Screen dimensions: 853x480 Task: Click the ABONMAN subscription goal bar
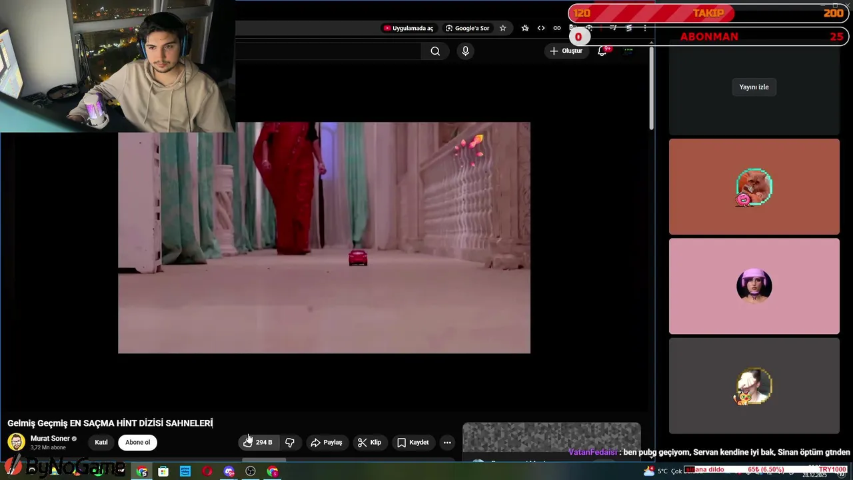pyautogui.click(x=708, y=37)
